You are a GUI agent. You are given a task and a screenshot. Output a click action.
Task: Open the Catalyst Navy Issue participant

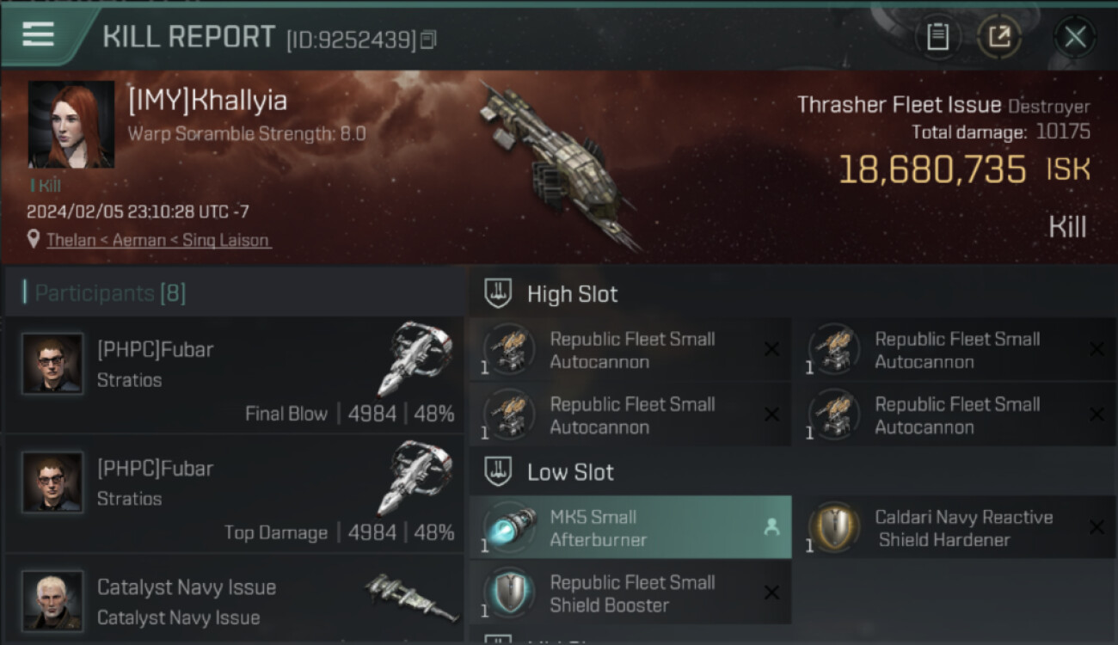click(234, 600)
